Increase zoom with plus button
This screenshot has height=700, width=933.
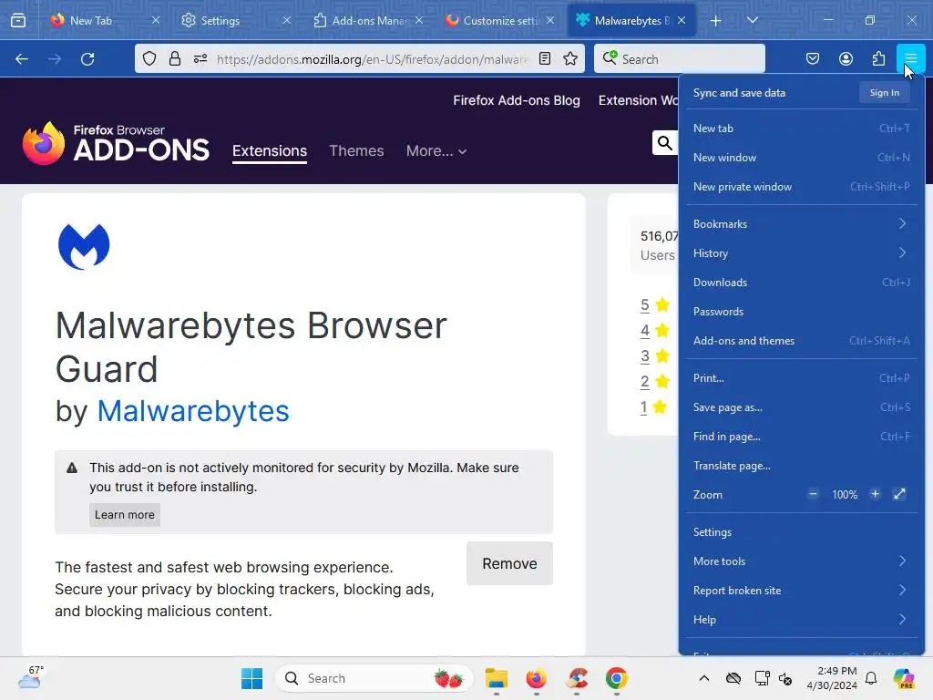875,494
